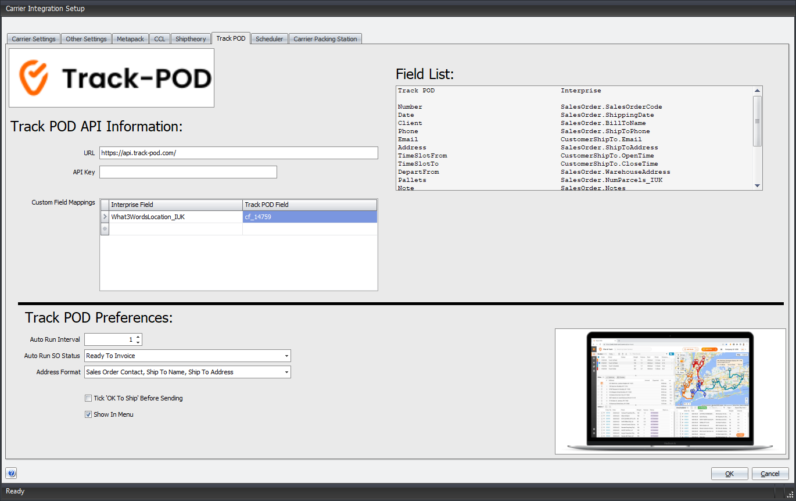Enable Tick 'OK To Ship' Before Sending
Image resolution: width=796 pixels, height=501 pixels.
point(88,398)
